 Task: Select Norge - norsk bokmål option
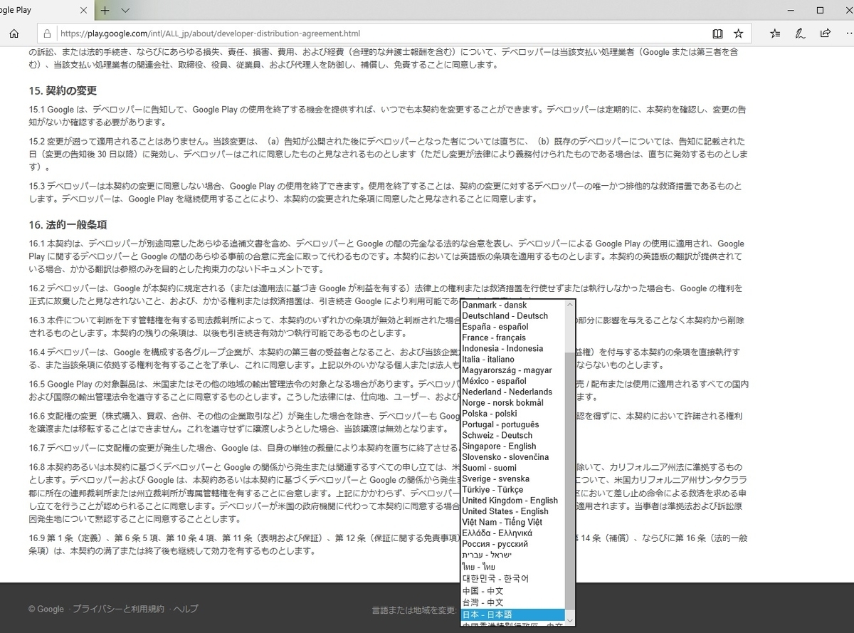512,403
